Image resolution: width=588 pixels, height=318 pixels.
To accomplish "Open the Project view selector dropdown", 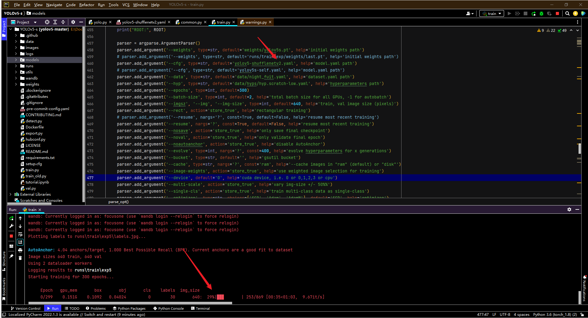I will [x=24, y=22].
